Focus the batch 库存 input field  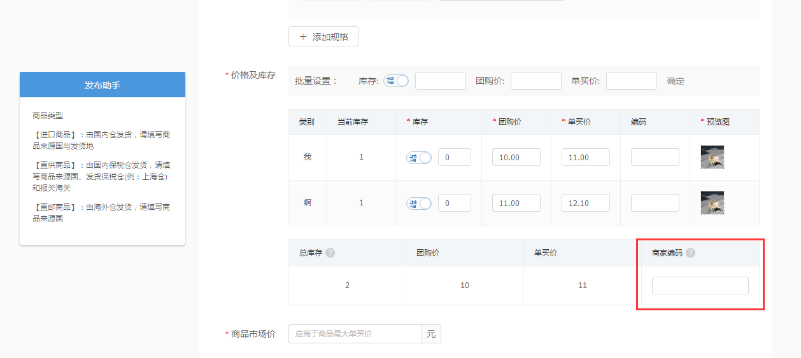441,81
